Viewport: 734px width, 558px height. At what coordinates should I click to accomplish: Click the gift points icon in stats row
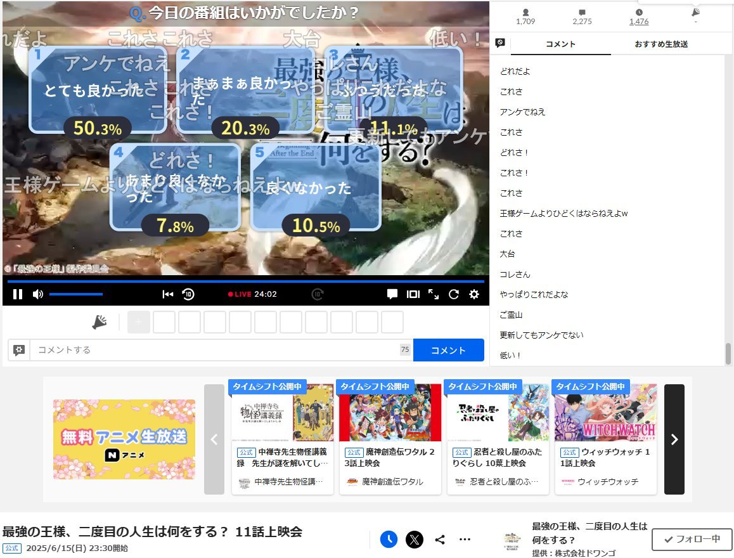coord(695,12)
